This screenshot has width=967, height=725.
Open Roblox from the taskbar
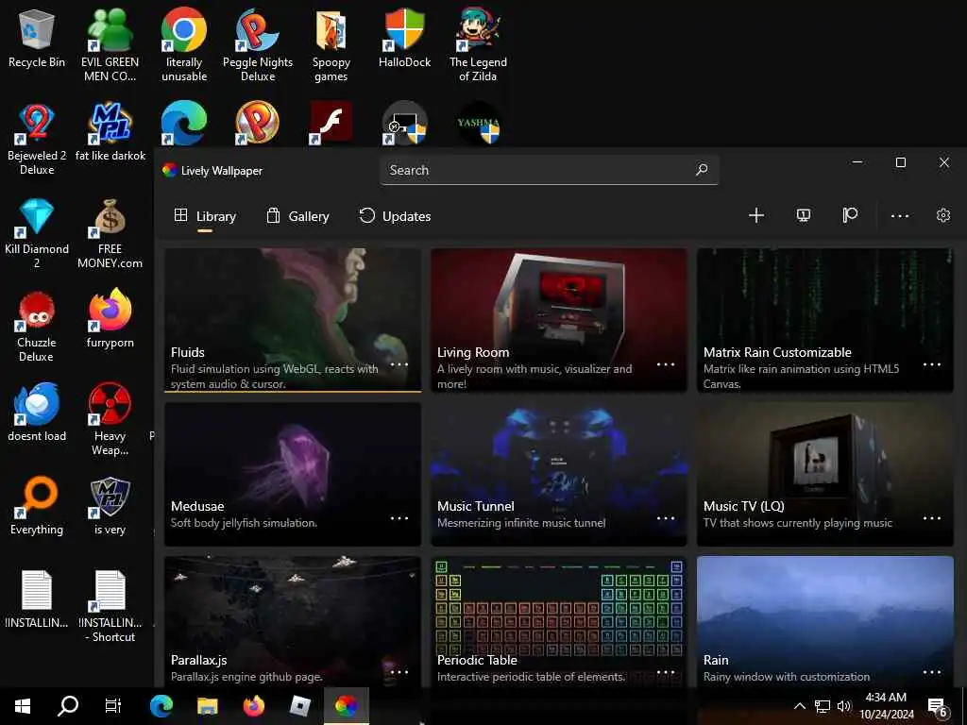pyautogui.click(x=299, y=706)
